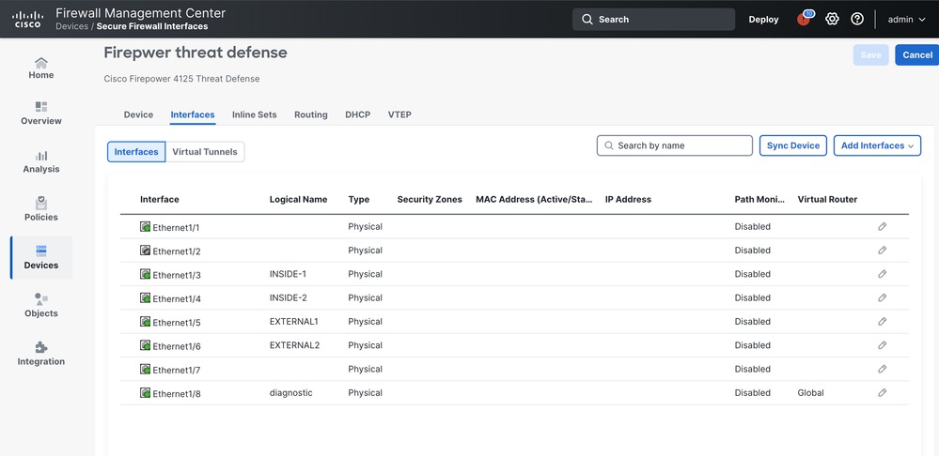
Task: Edit Ethernet1/7 with its pencil icon
Action: 882,369
